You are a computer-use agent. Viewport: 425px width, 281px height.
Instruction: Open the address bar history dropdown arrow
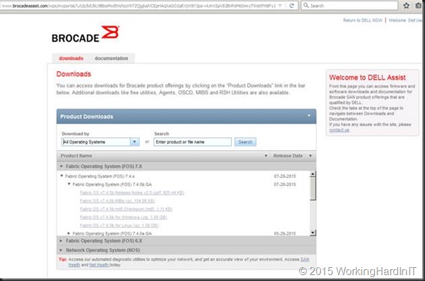pos(280,6)
